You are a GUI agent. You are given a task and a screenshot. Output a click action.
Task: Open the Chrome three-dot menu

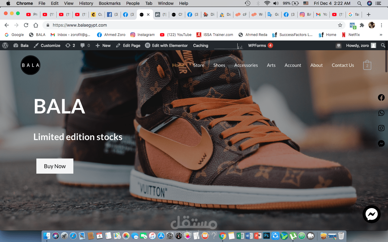[x=381, y=25]
